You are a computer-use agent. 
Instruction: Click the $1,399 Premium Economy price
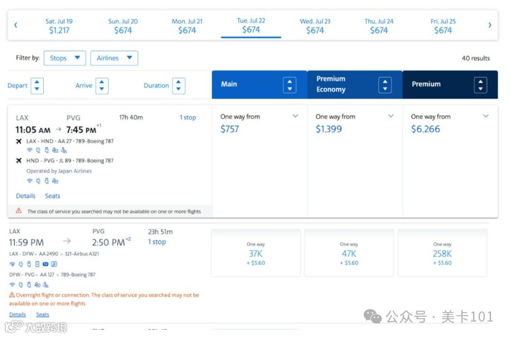[329, 129]
